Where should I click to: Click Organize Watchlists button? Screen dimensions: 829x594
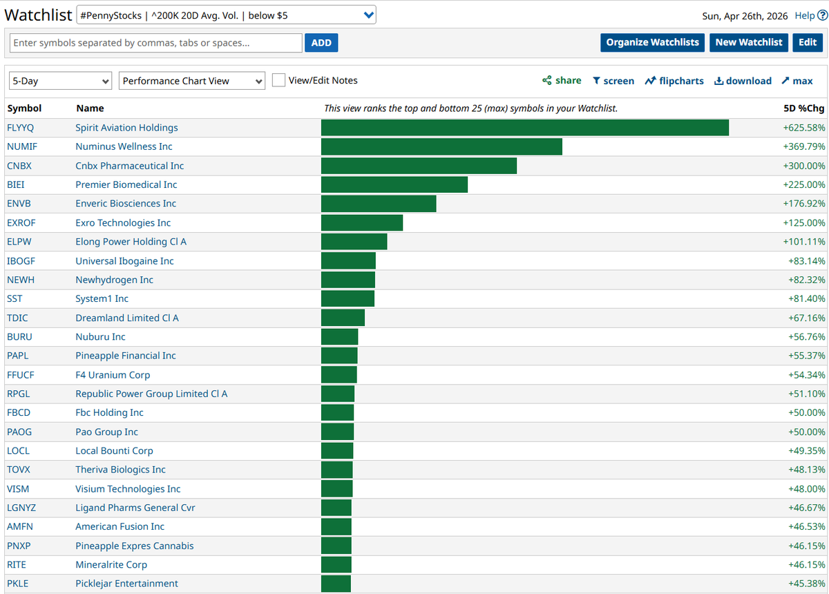coord(653,42)
